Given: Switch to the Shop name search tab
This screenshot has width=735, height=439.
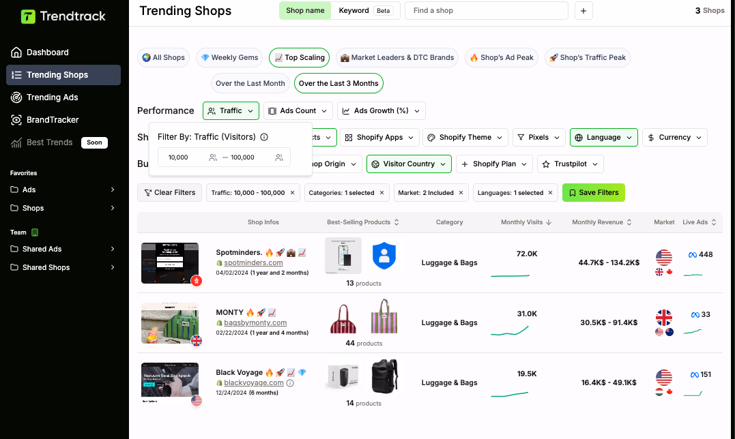Looking at the screenshot, I should point(305,11).
